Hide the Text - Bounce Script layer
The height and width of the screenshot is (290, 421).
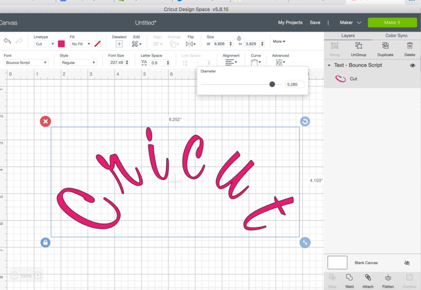pos(413,65)
